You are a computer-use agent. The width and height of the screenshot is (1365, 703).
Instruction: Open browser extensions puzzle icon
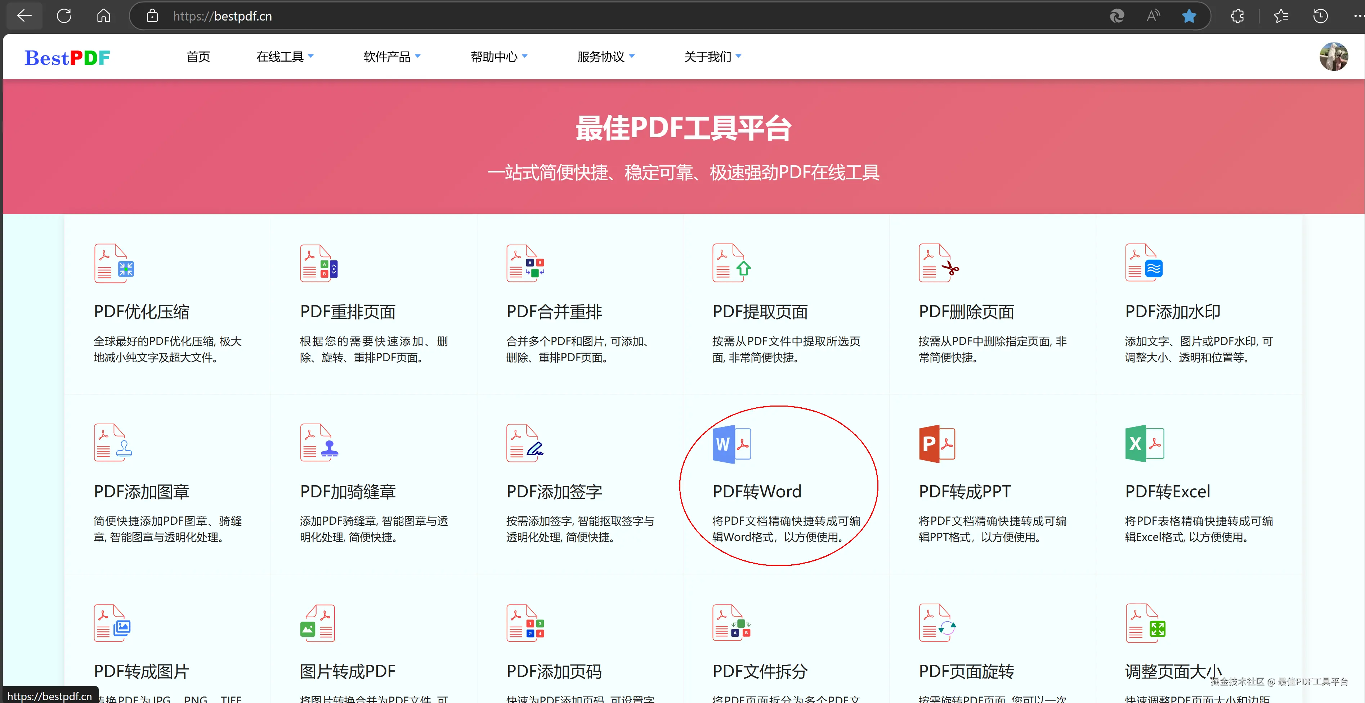[x=1237, y=16]
